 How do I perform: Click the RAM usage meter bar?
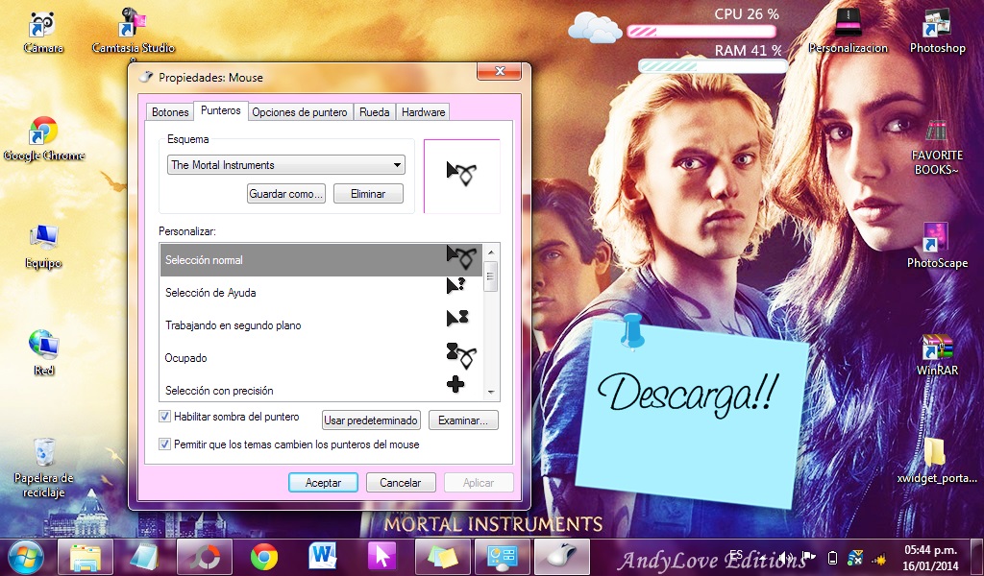713,66
